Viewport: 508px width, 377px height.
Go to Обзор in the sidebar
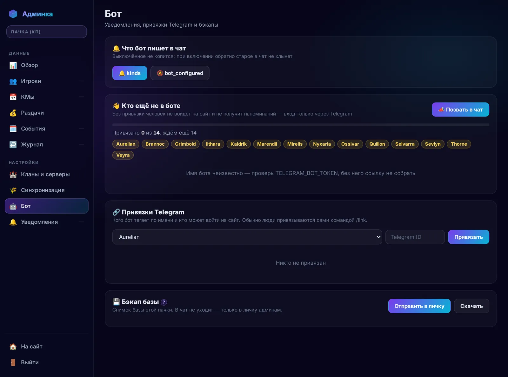click(47, 65)
